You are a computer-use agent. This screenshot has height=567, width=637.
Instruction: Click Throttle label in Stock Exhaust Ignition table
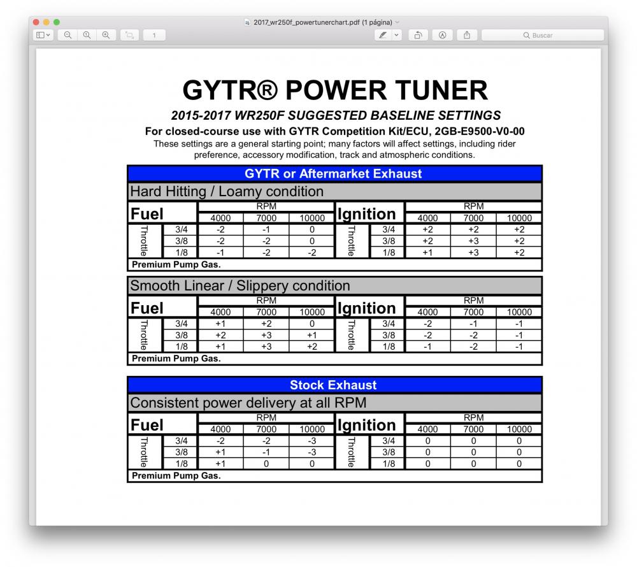352,452
